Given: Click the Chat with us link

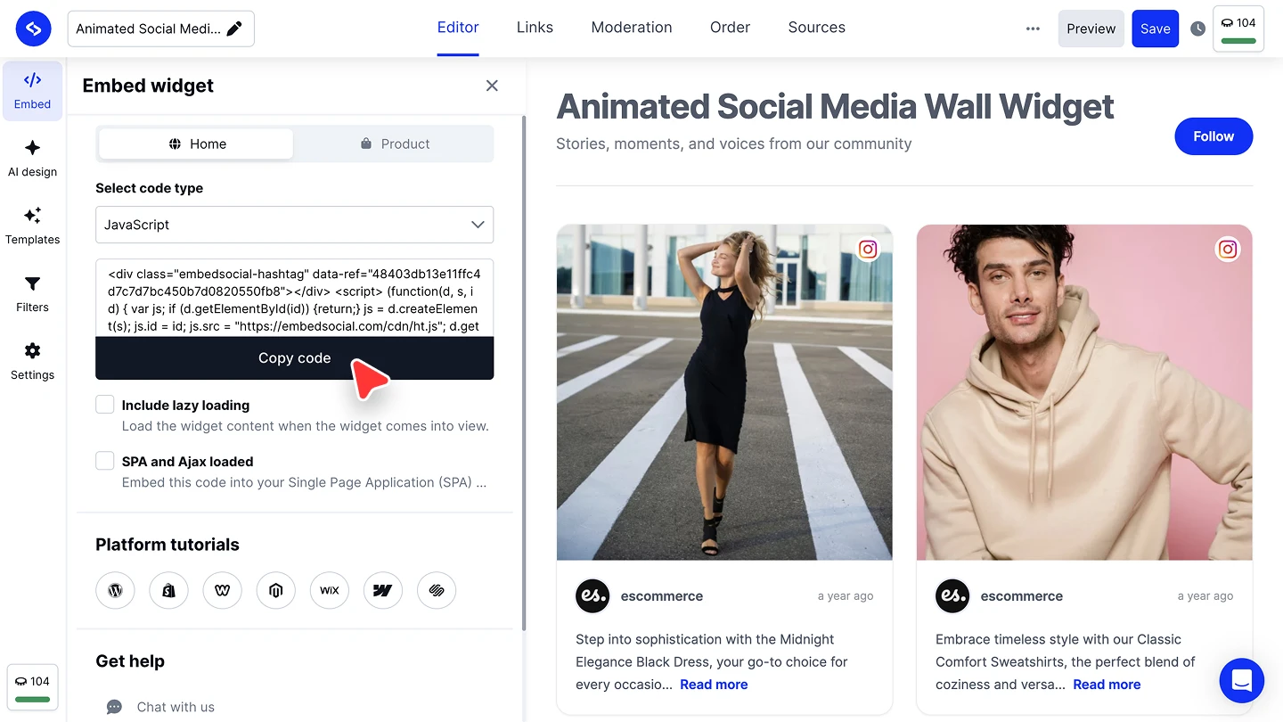Looking at the screenshot, I should point(176,707).
